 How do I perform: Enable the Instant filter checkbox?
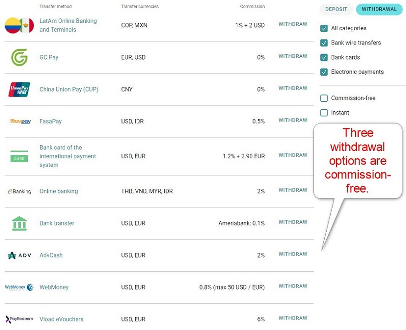click(x=324, y=113)
